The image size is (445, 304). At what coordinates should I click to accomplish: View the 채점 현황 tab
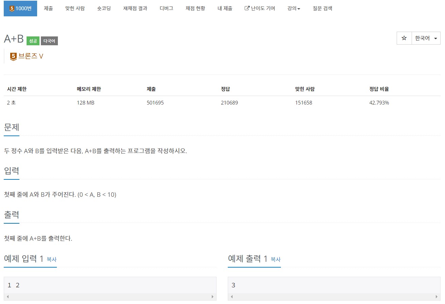pos(195,9)
